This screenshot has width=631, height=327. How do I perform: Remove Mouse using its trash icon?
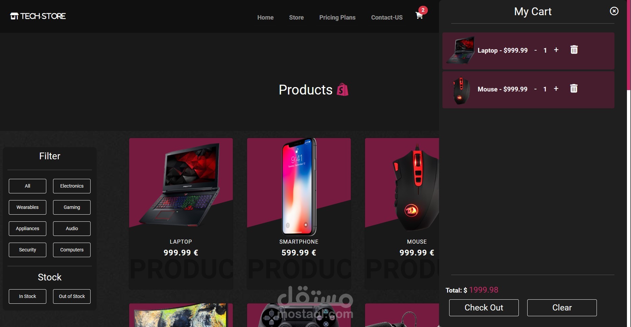[574, 88]
